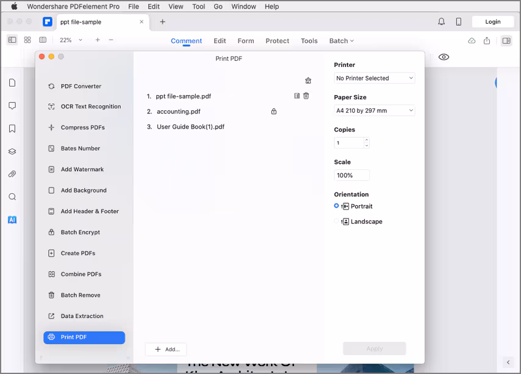Open the layers panel icon
521x374 pixels.
12,151
